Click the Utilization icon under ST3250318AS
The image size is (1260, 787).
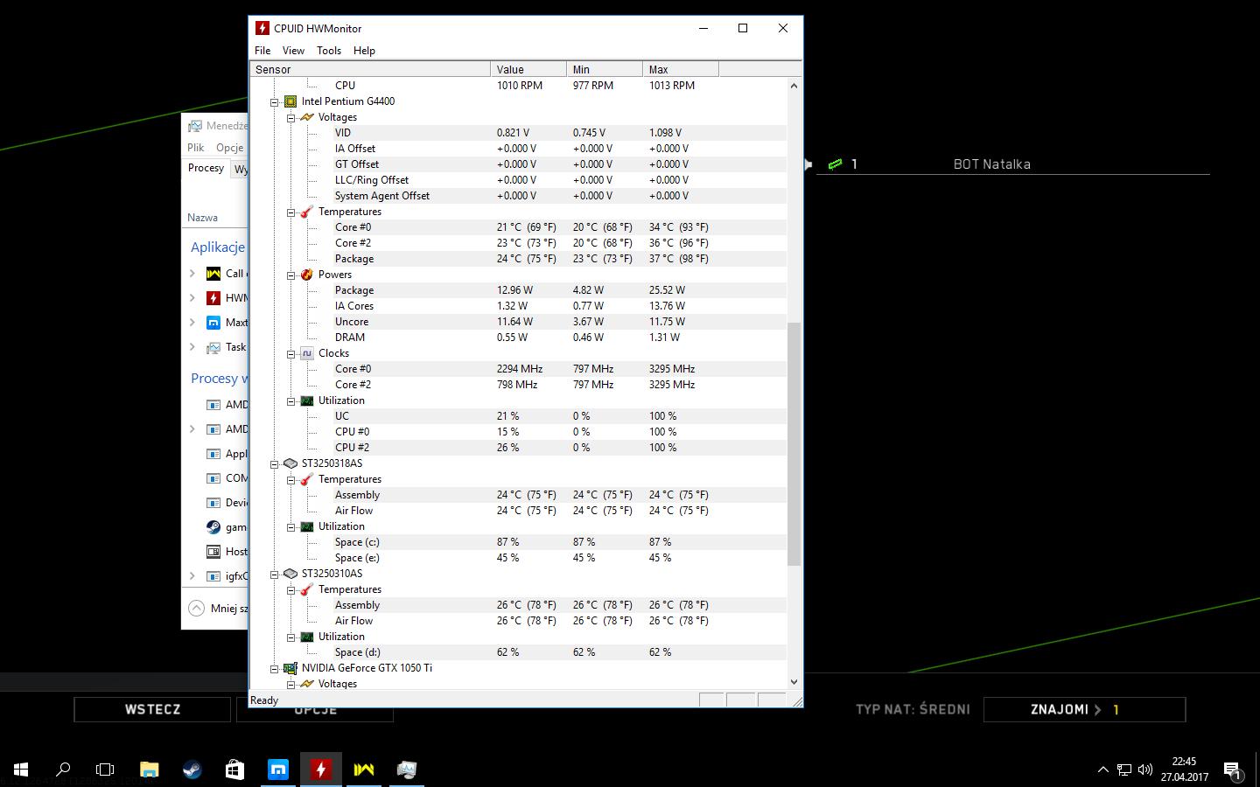click(307, 526)
